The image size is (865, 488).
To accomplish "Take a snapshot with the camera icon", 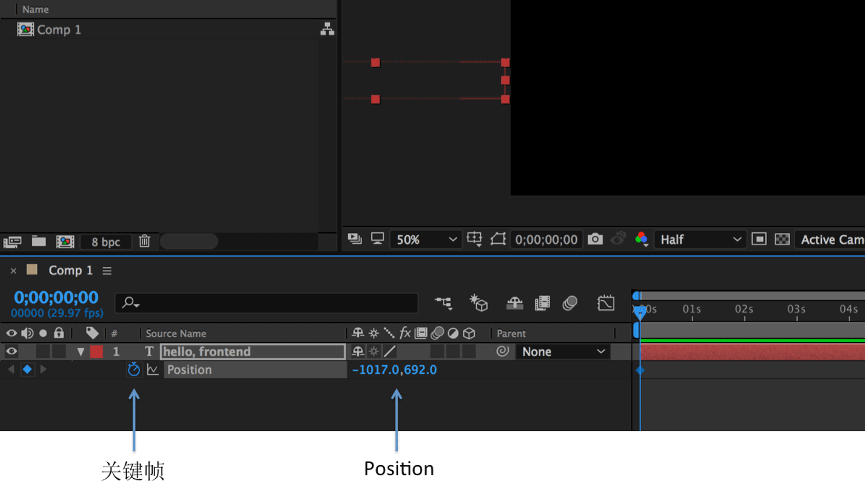I will point(595,239).
